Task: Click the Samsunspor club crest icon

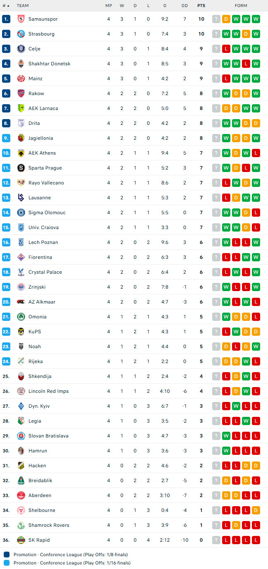Action: click(21, 19)
